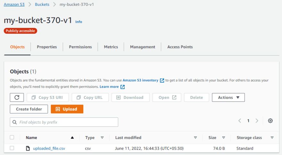Open the Permissions tab
The width and height of the screenshot is (282, 155).
[80, 47]
